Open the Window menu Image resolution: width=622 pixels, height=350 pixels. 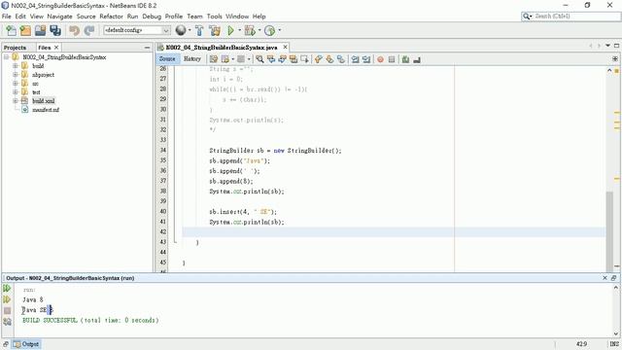tap(237, 17)
